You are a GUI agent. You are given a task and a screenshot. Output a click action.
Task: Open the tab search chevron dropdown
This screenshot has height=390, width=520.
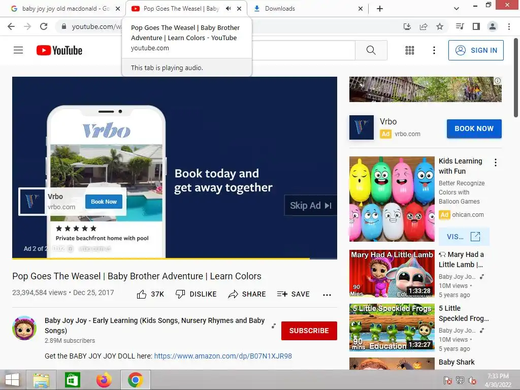pyautogui.click(x=457, y=9)
